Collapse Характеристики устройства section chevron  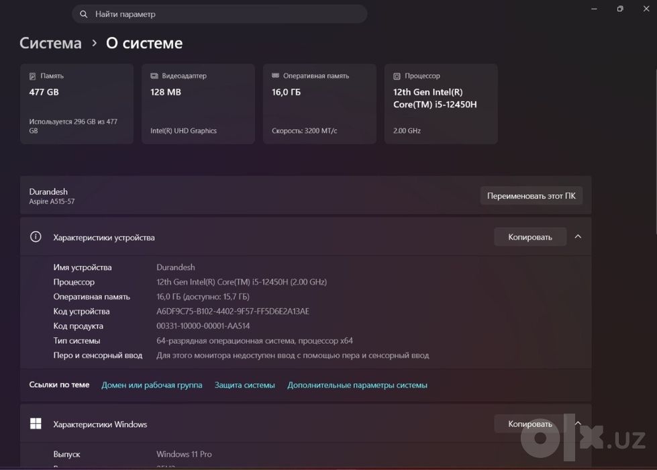[578, 237]
